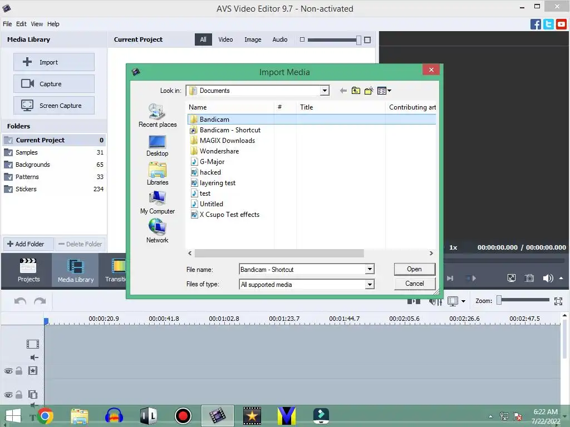Click horizontal scrollbar right arrow in dialog
The image size is (570, 427).
[431, 253]
